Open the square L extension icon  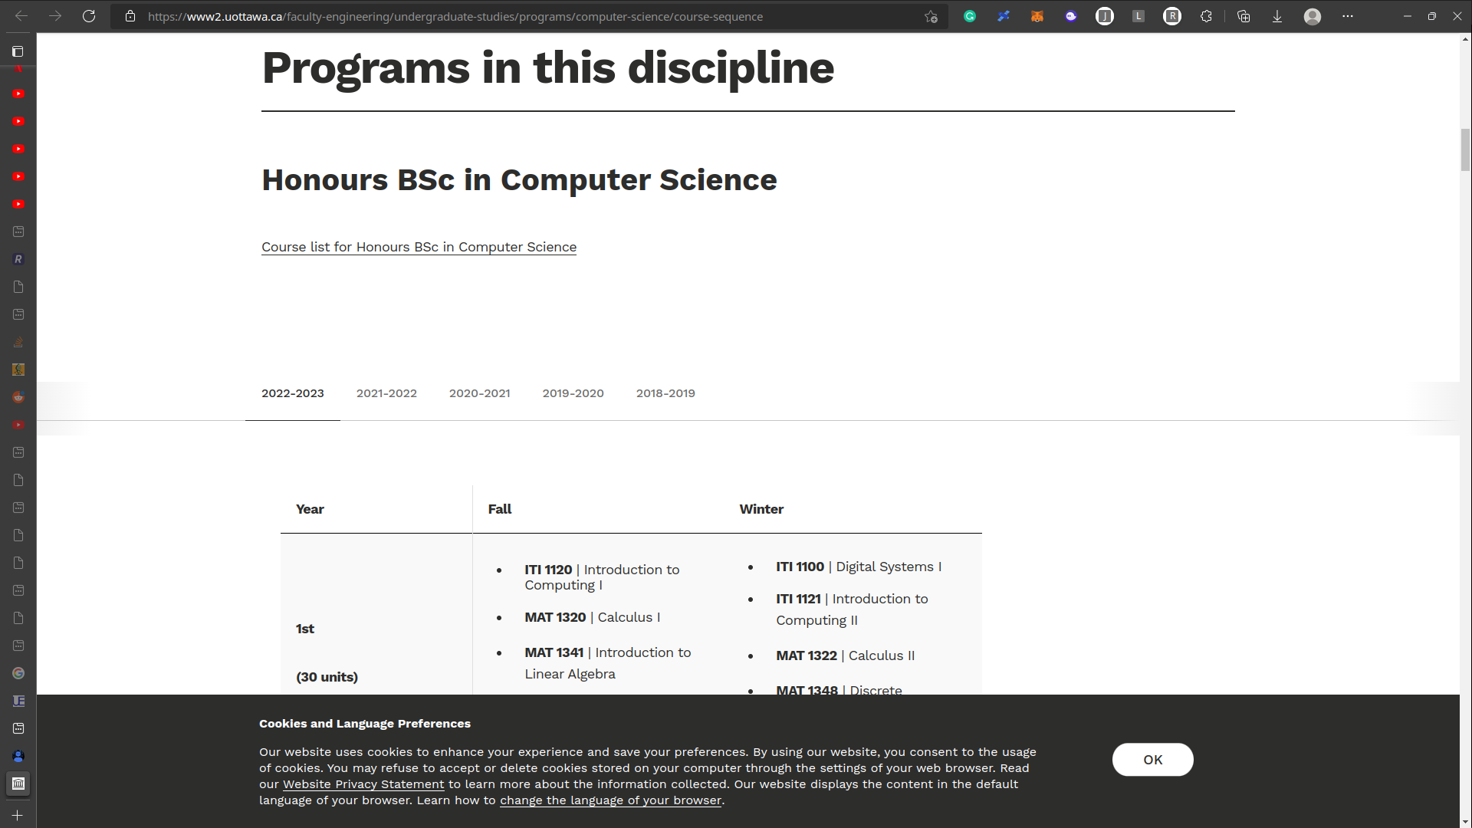1138,16
